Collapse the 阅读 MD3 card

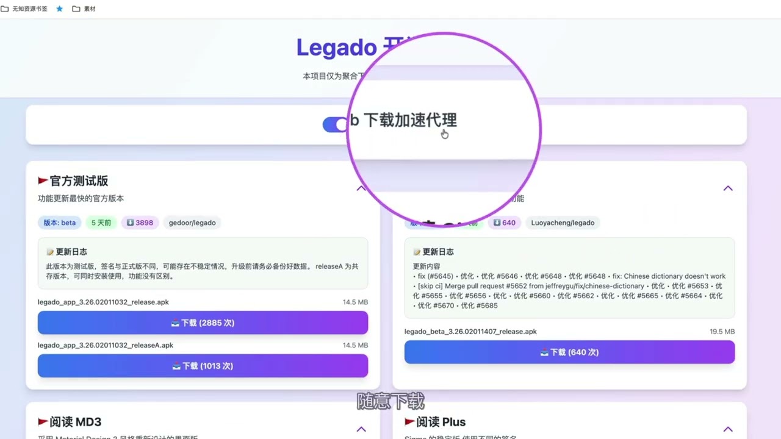coord(361,429)
